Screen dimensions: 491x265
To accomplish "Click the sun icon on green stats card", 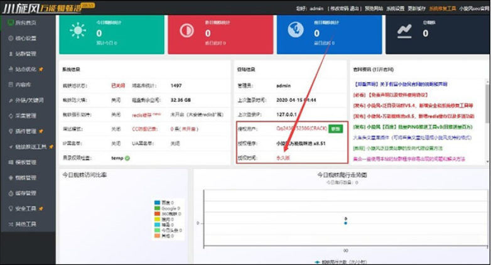I will [x=78, y=31].
